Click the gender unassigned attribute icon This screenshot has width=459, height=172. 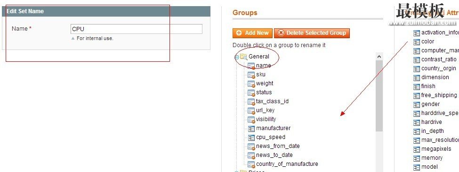click(x=417, y=105)
